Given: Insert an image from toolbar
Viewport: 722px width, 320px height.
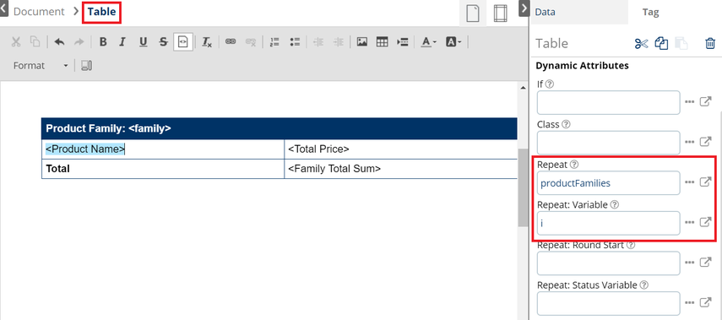Looking at the screenshot, I should click(x=362, y=42).
